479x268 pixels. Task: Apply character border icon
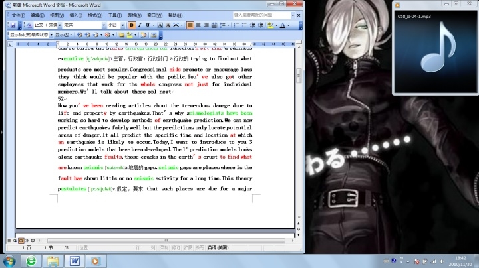click(160, 25)
